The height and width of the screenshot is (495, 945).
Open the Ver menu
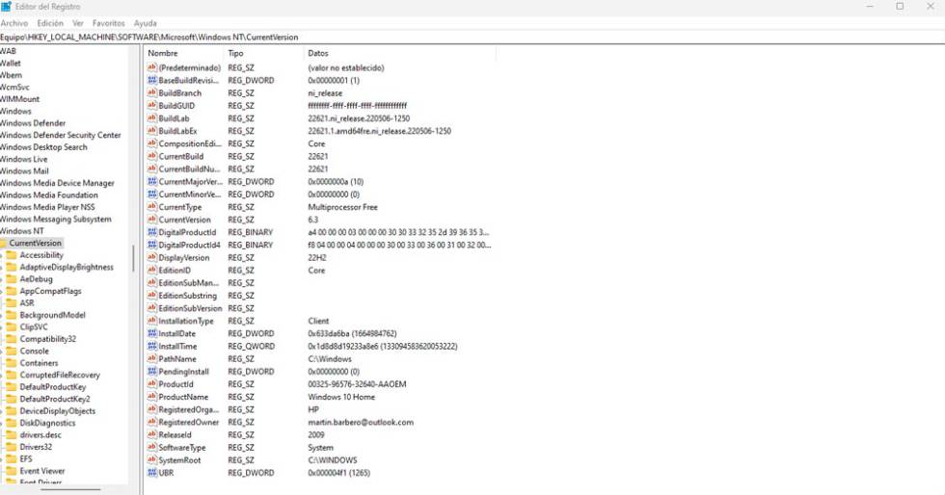pos(78,23)
